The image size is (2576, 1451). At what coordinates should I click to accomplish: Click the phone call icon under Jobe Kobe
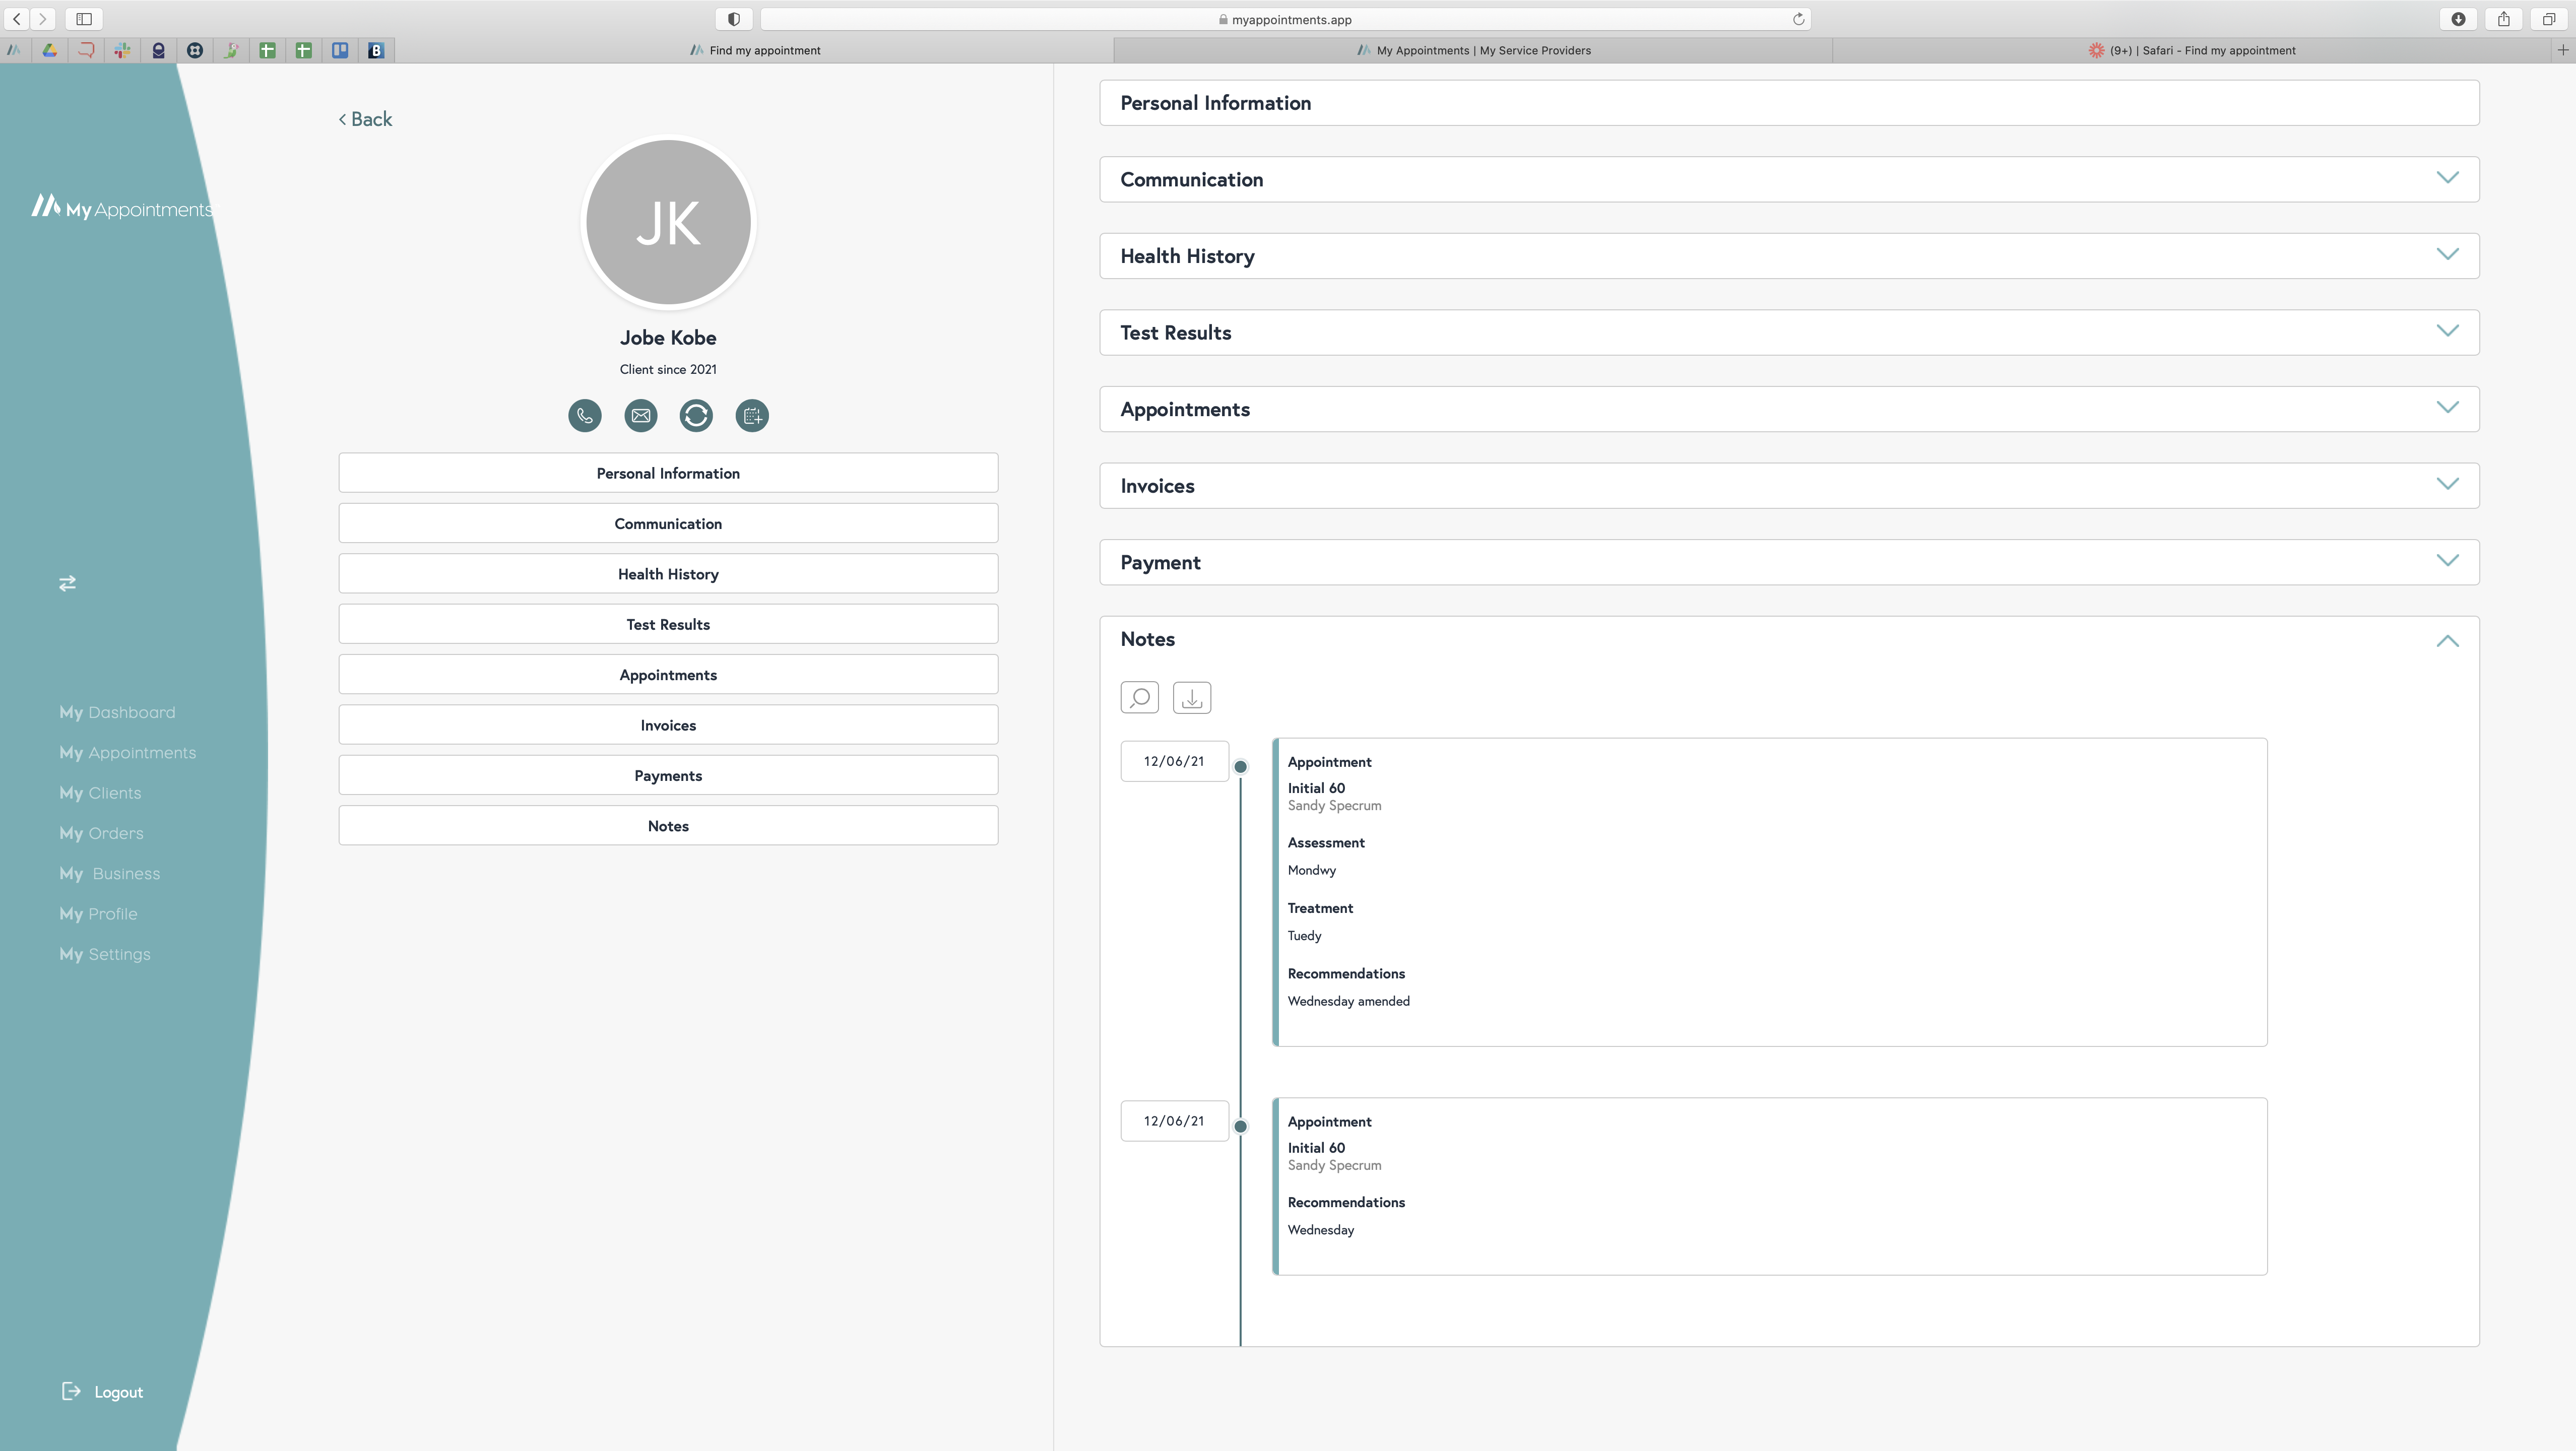click(x=585, y=415)
